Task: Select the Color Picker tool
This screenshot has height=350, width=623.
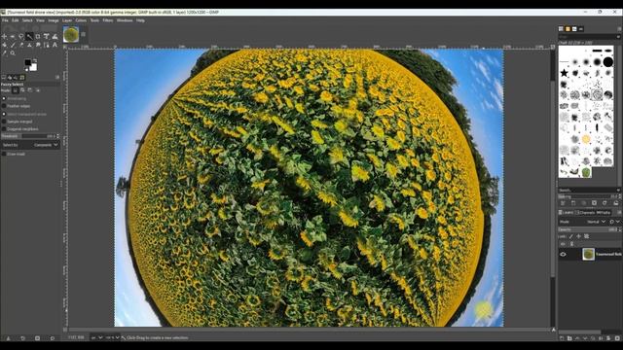Action: (4, 52)
